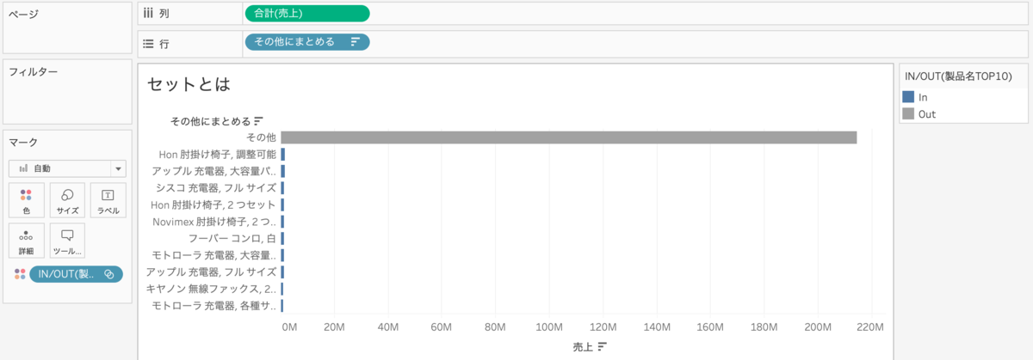
Task: Click the 行 rows shelf icon
Action: coord(147,42)
